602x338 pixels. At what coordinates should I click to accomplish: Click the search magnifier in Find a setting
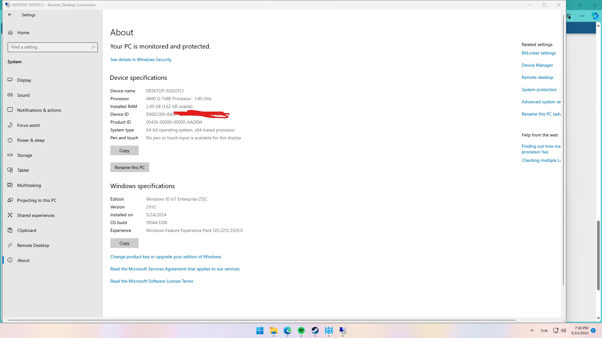click(93, 47)
